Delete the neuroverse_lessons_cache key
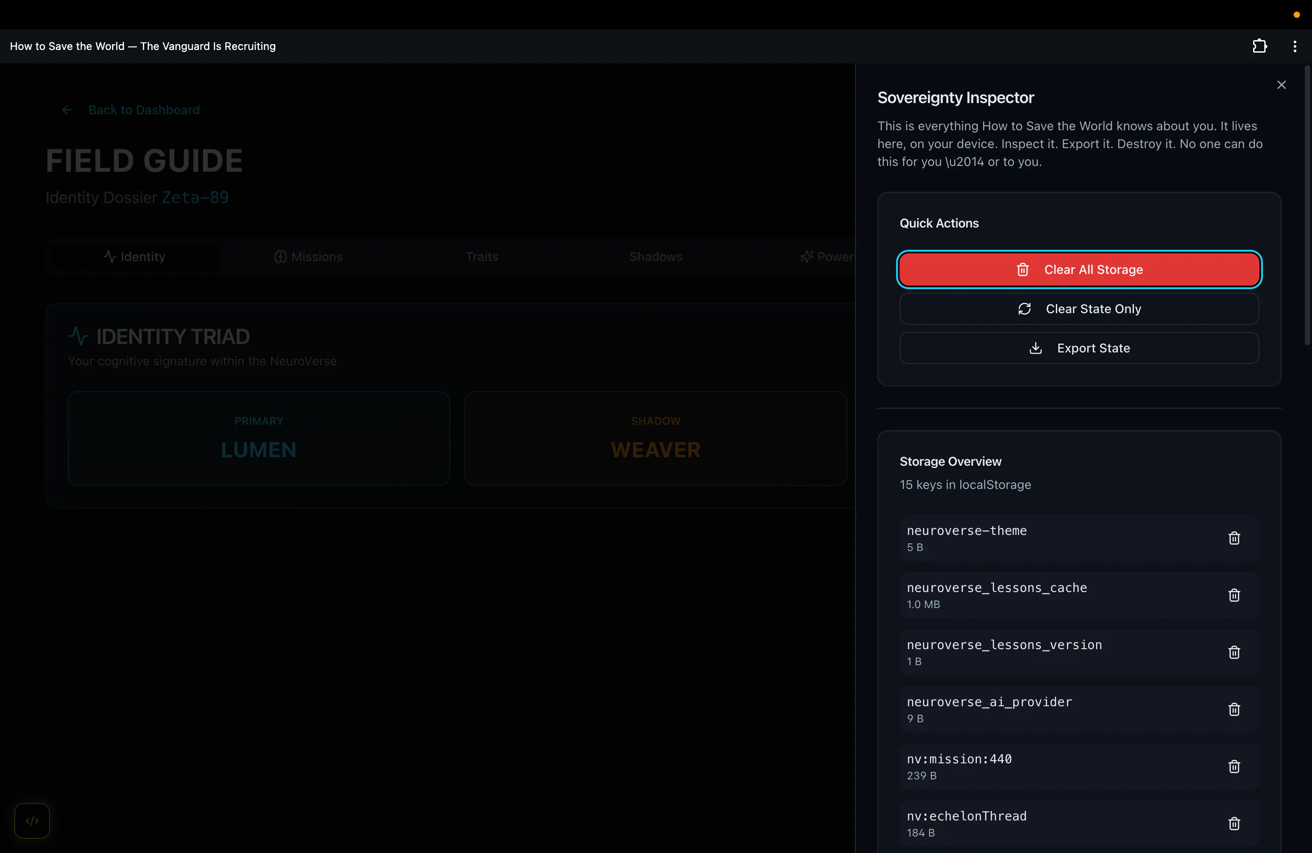Image resolution: width=1312 pixels, height=853 pixels. [1234, 595]
